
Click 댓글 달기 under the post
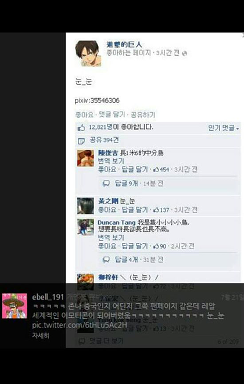[112, 114]
